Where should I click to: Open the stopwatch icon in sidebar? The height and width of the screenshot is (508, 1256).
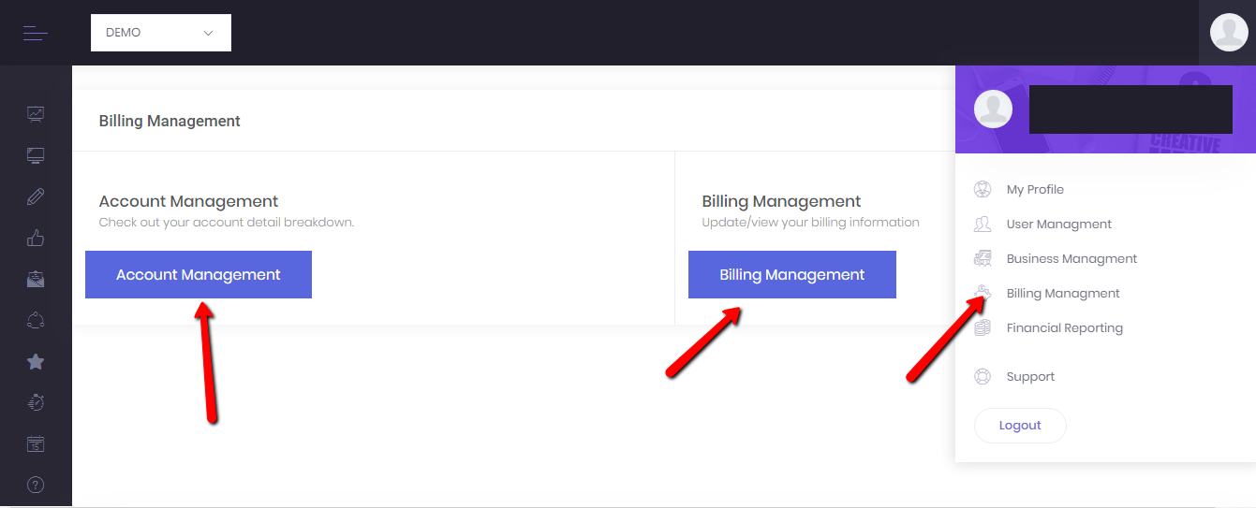(36, 402)
